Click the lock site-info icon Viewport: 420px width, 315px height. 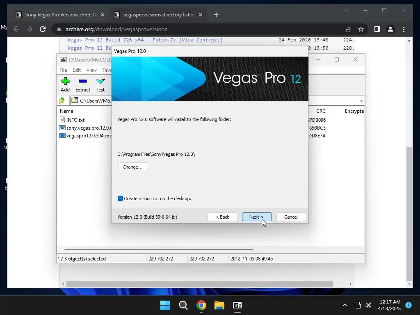pos(59,29)
